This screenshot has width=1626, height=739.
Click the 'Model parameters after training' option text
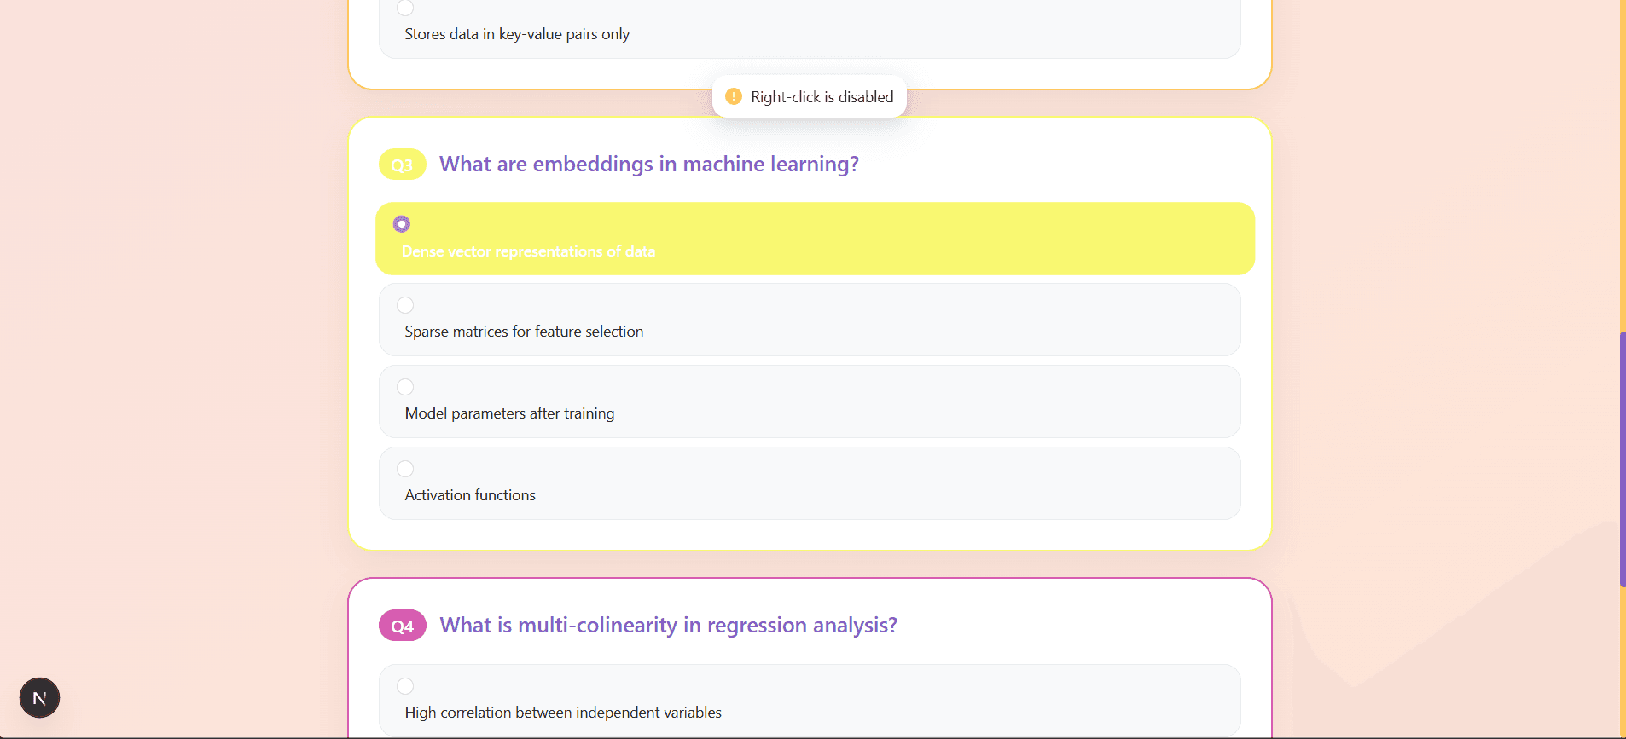[x=509, y=413]
